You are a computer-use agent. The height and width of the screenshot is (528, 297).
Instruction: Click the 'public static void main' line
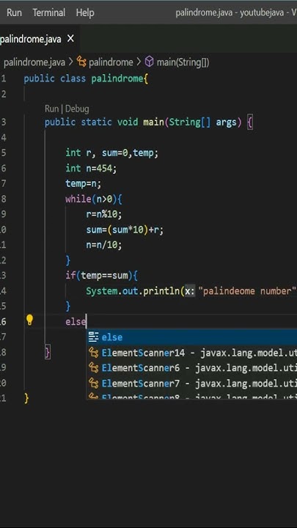point(148,122)
